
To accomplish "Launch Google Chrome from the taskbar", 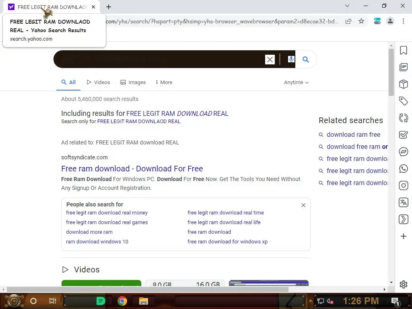I will (122, 301).
